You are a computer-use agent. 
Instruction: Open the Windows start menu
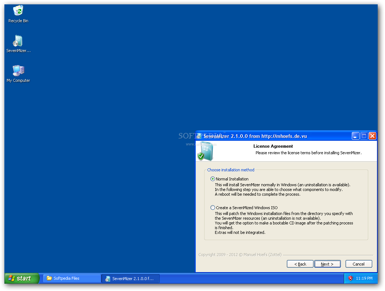(22, 278)
